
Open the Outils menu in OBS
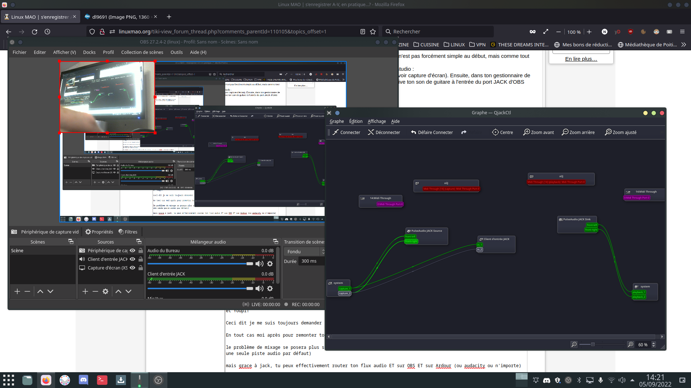pyautogui.click(x=176, y=52)
